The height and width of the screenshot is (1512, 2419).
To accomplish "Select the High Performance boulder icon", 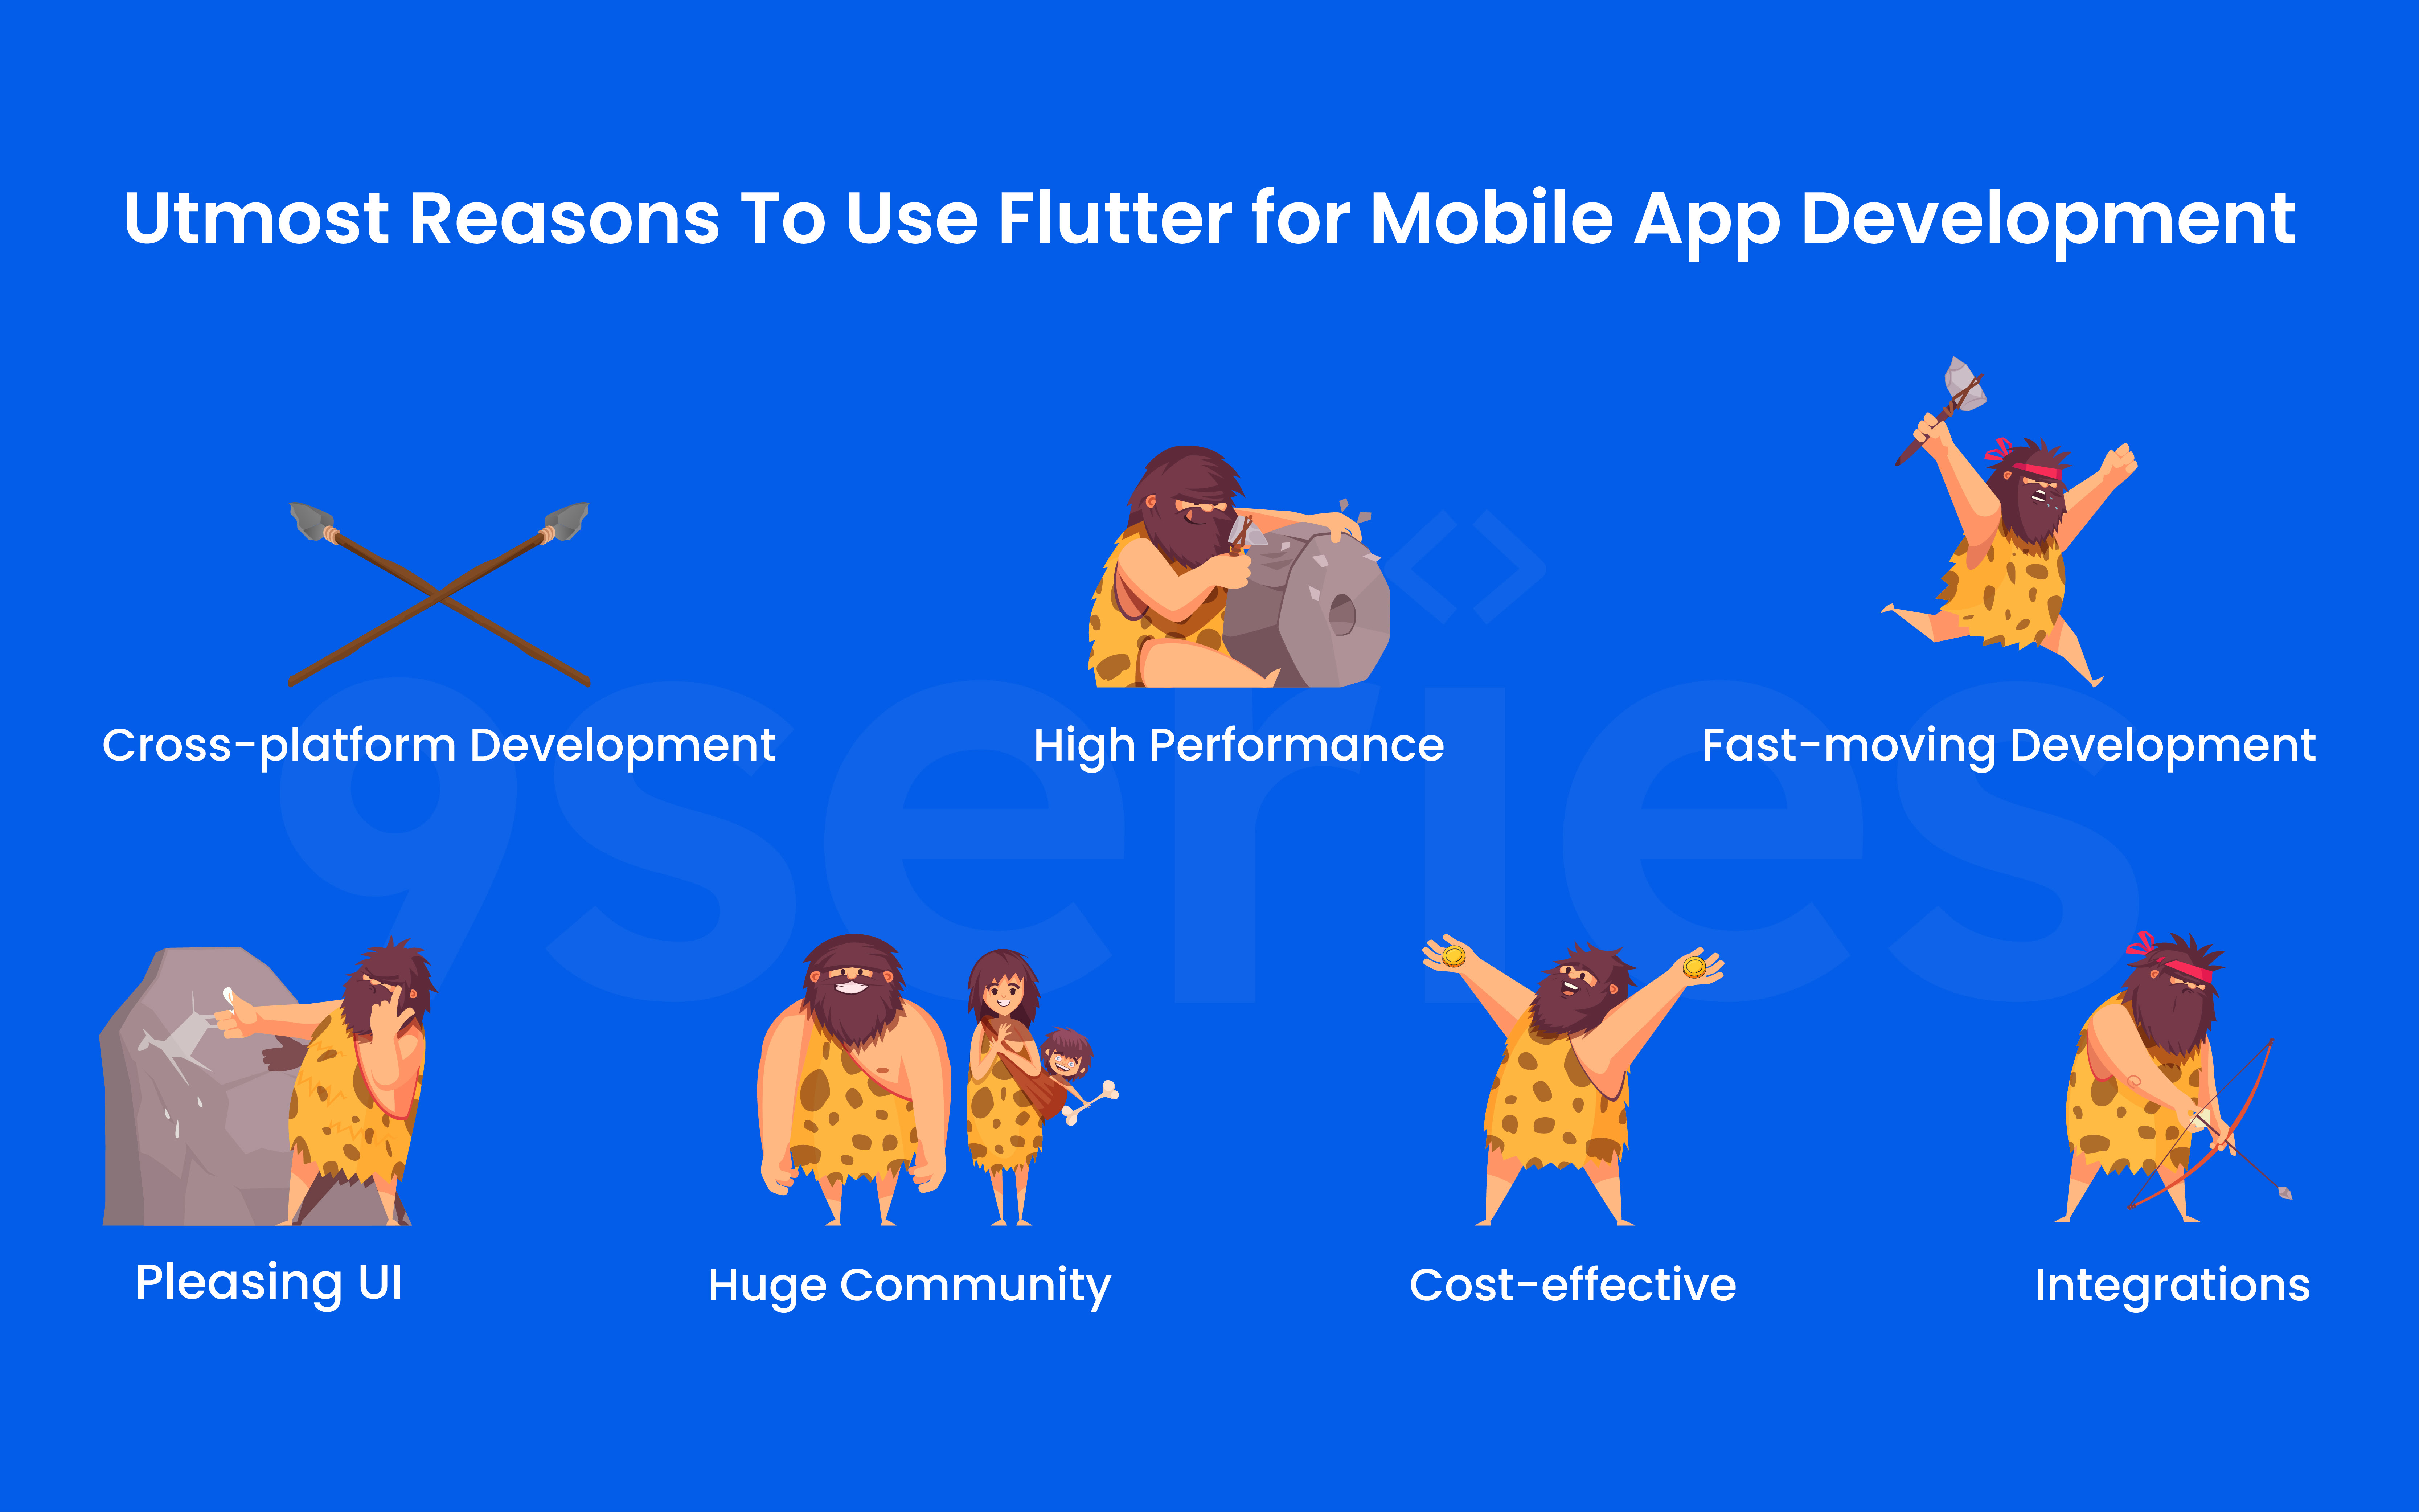I will [x=1289, y=575].
